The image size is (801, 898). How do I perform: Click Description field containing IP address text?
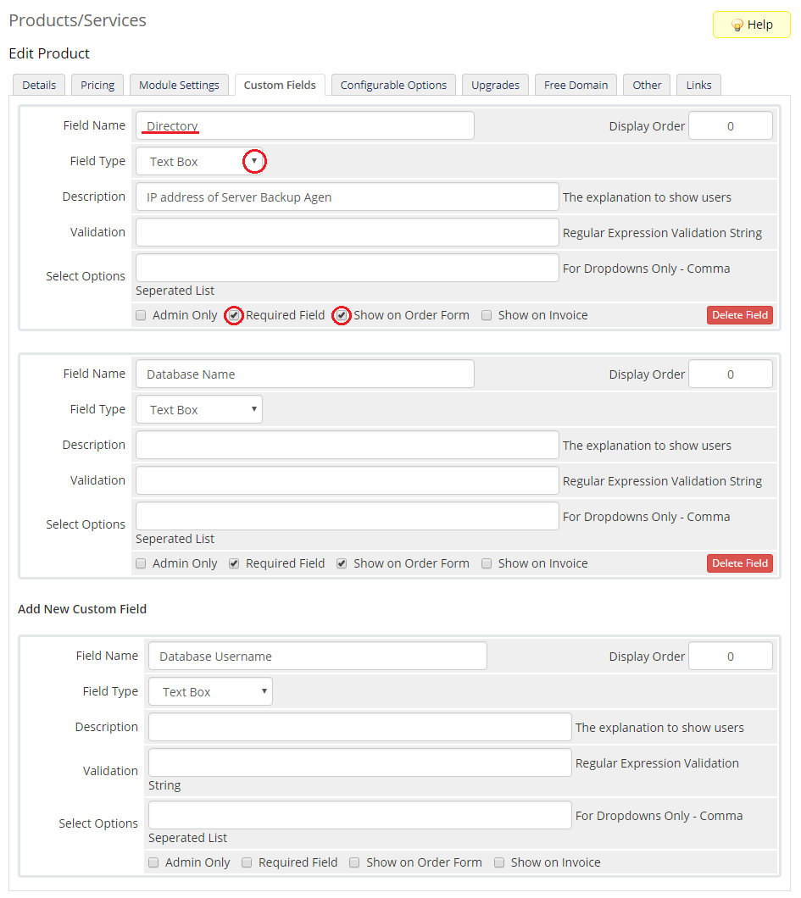click(x=347, y=197)
